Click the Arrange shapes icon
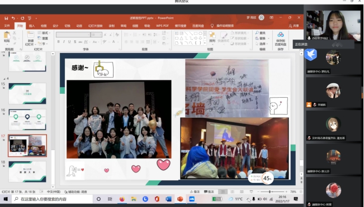Viewport: 364px width, 207px height. (x=212, y=35)
